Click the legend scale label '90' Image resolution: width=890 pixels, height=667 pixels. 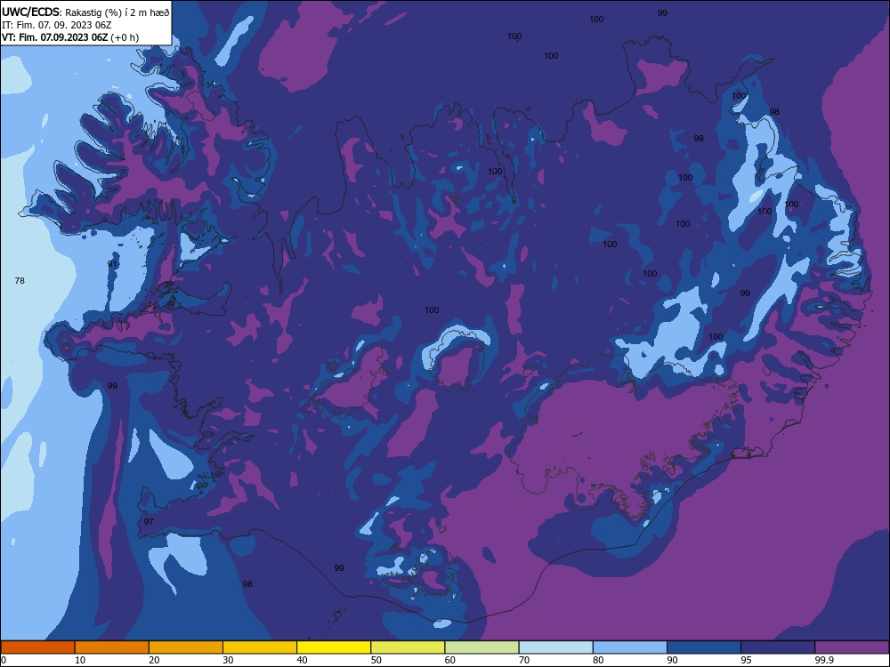pos(672,660)
